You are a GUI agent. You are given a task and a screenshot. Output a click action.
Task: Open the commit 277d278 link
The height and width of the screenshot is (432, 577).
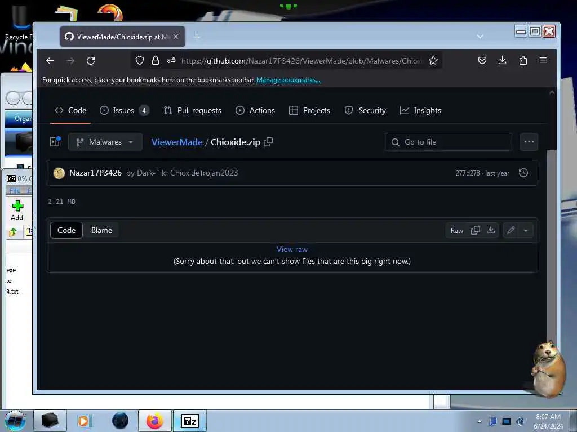click(x=467, y=173)
